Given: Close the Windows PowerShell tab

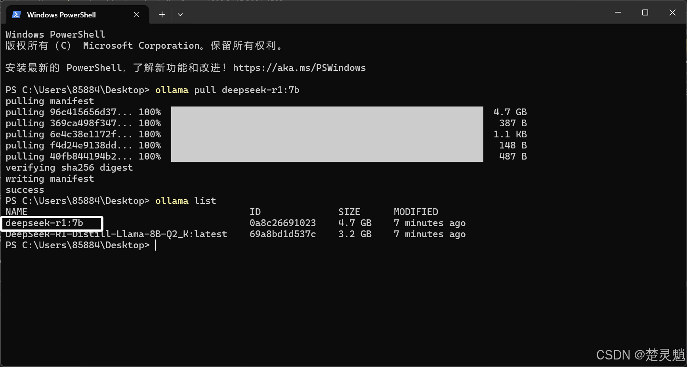Looking at the screenshot, I should pos(136,15).
